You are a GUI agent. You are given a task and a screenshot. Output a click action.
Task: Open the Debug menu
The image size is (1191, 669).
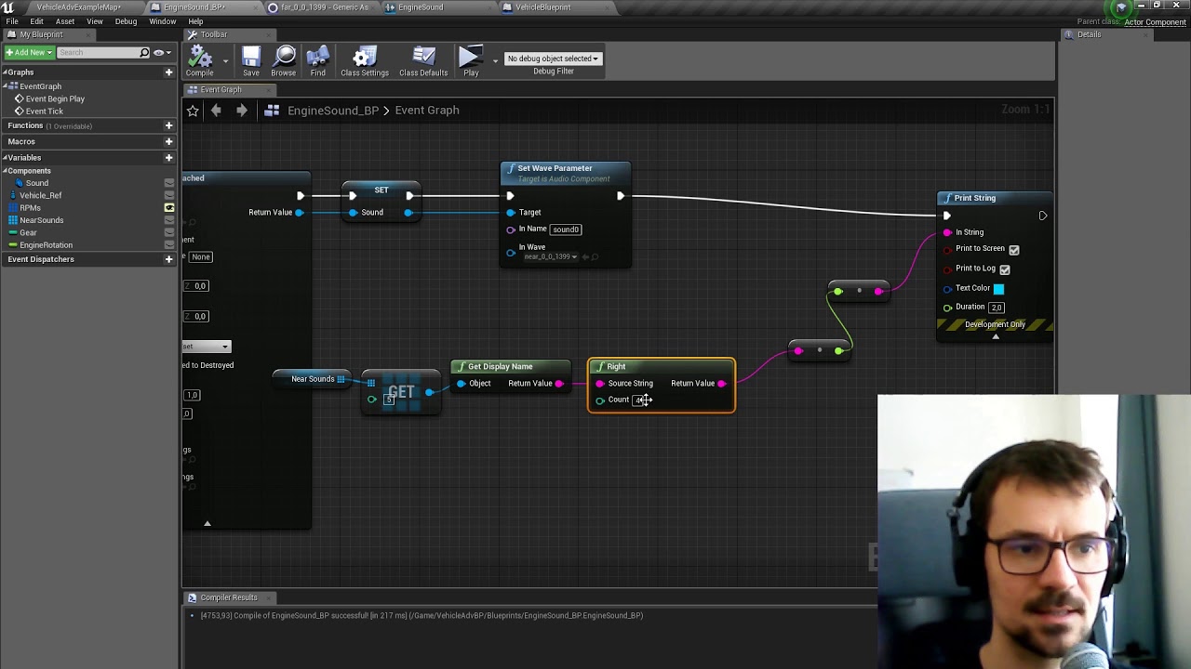[x=126, y=21]
